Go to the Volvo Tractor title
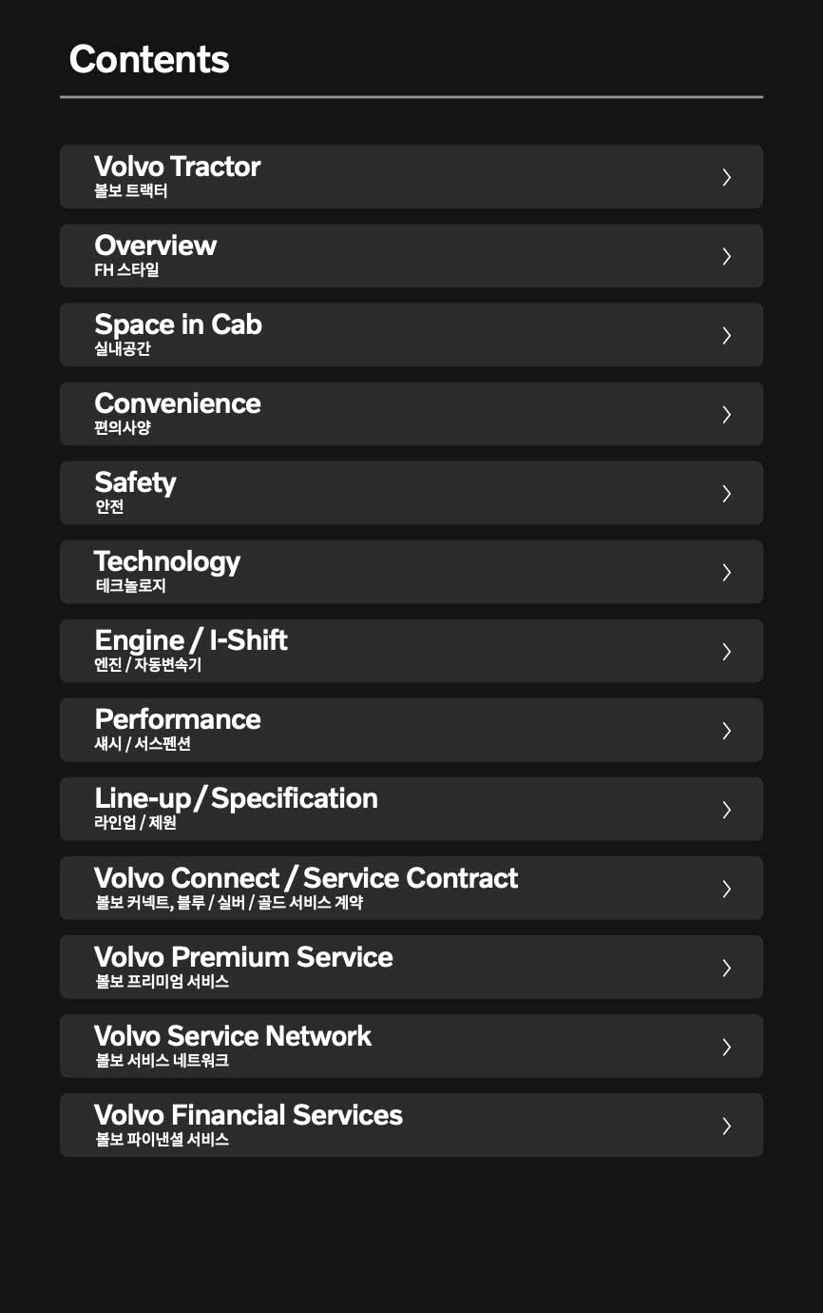The height and width of the screenshot is (1313, 823). [x=177, y=167]
